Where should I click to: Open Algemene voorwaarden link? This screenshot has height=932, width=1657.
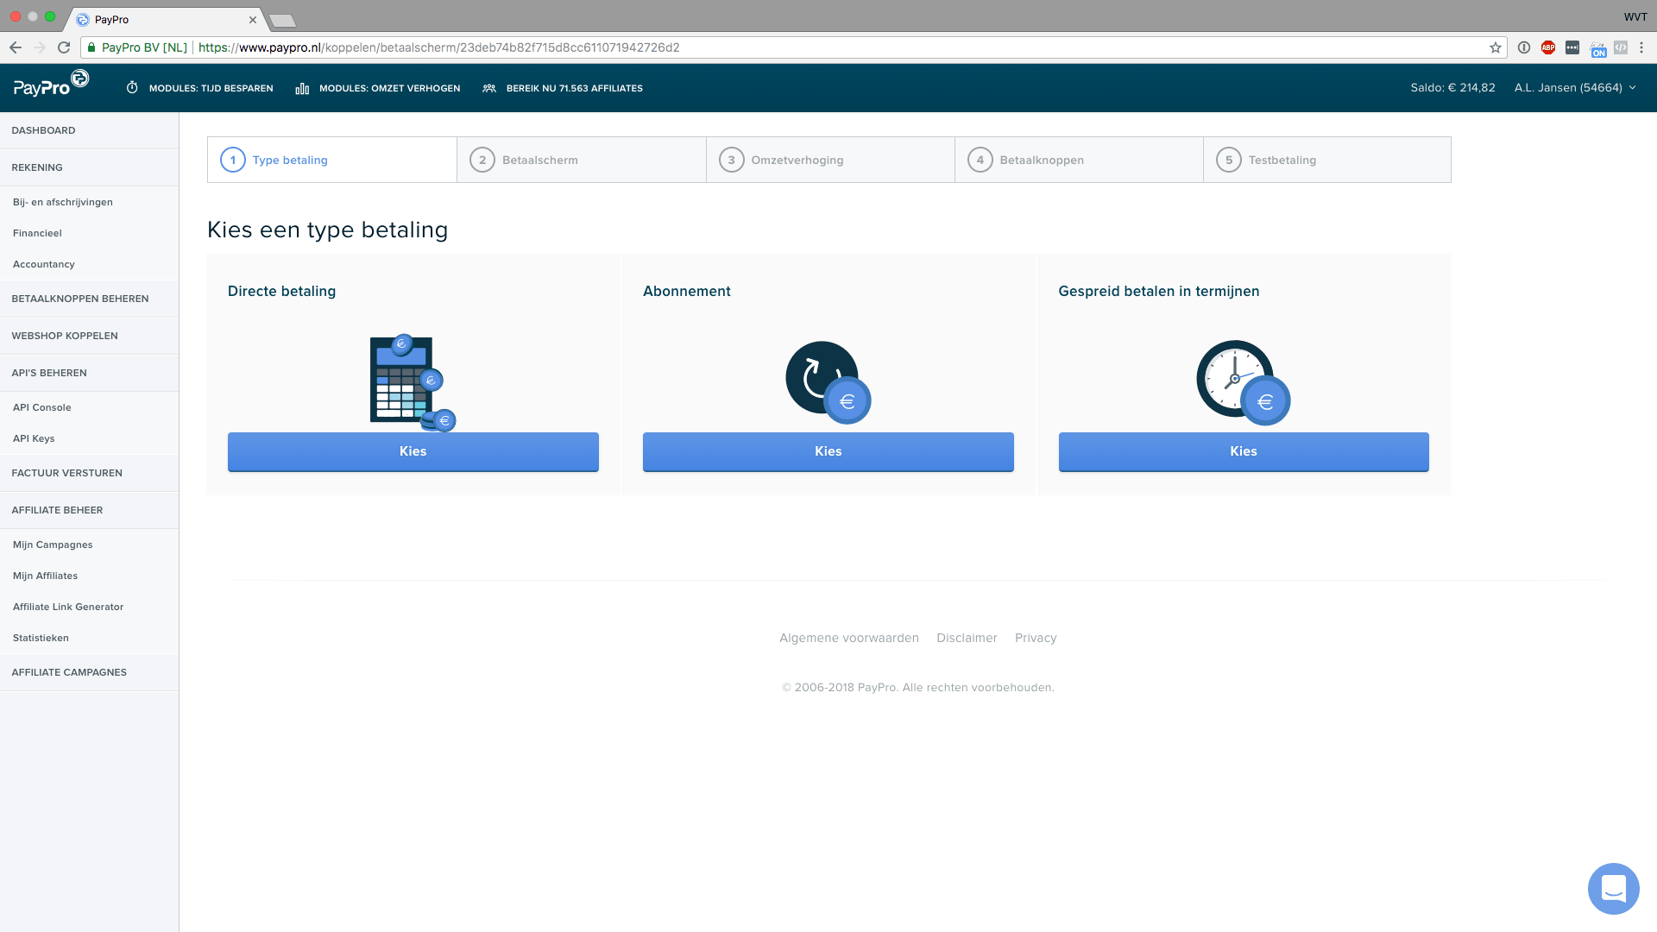pyautogui.click(x=849, y=638)
